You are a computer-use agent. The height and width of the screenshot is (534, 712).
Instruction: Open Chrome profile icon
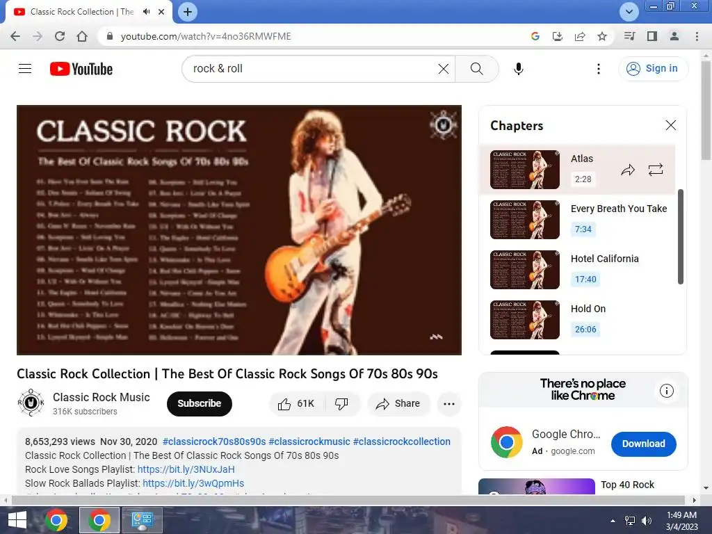[674, 36]
